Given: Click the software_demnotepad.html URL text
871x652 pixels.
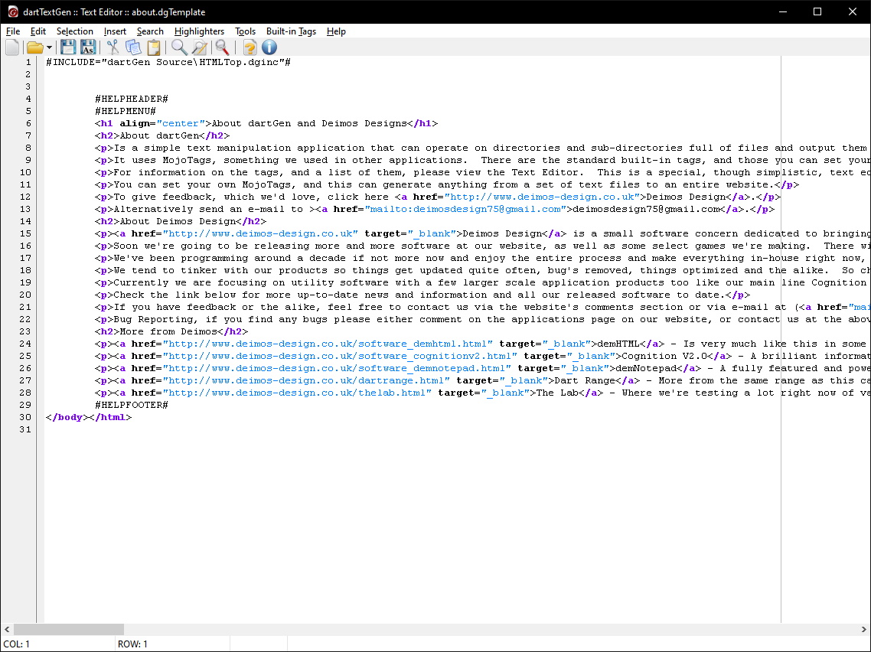Looking at the screenshot, I should [x=337, y=368].
